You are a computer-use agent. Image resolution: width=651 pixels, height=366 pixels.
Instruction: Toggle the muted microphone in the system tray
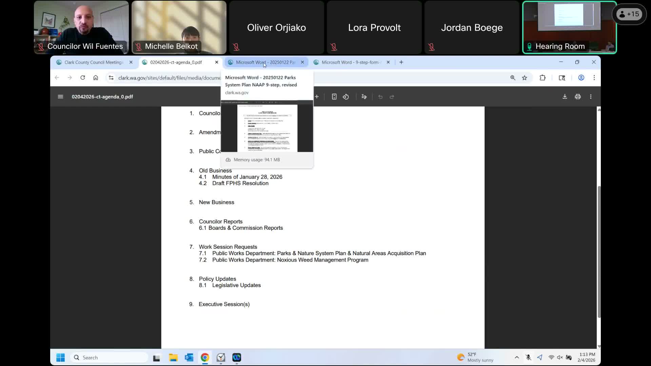coord(528,357)
